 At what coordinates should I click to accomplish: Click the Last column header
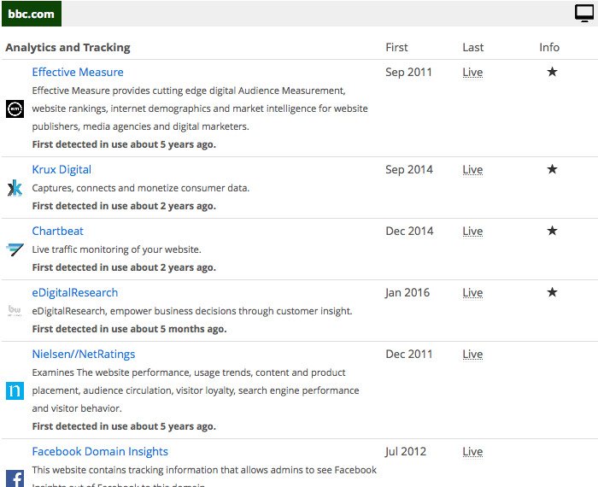[473, 47]
